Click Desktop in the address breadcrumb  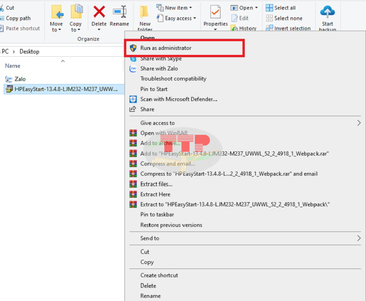29,52
